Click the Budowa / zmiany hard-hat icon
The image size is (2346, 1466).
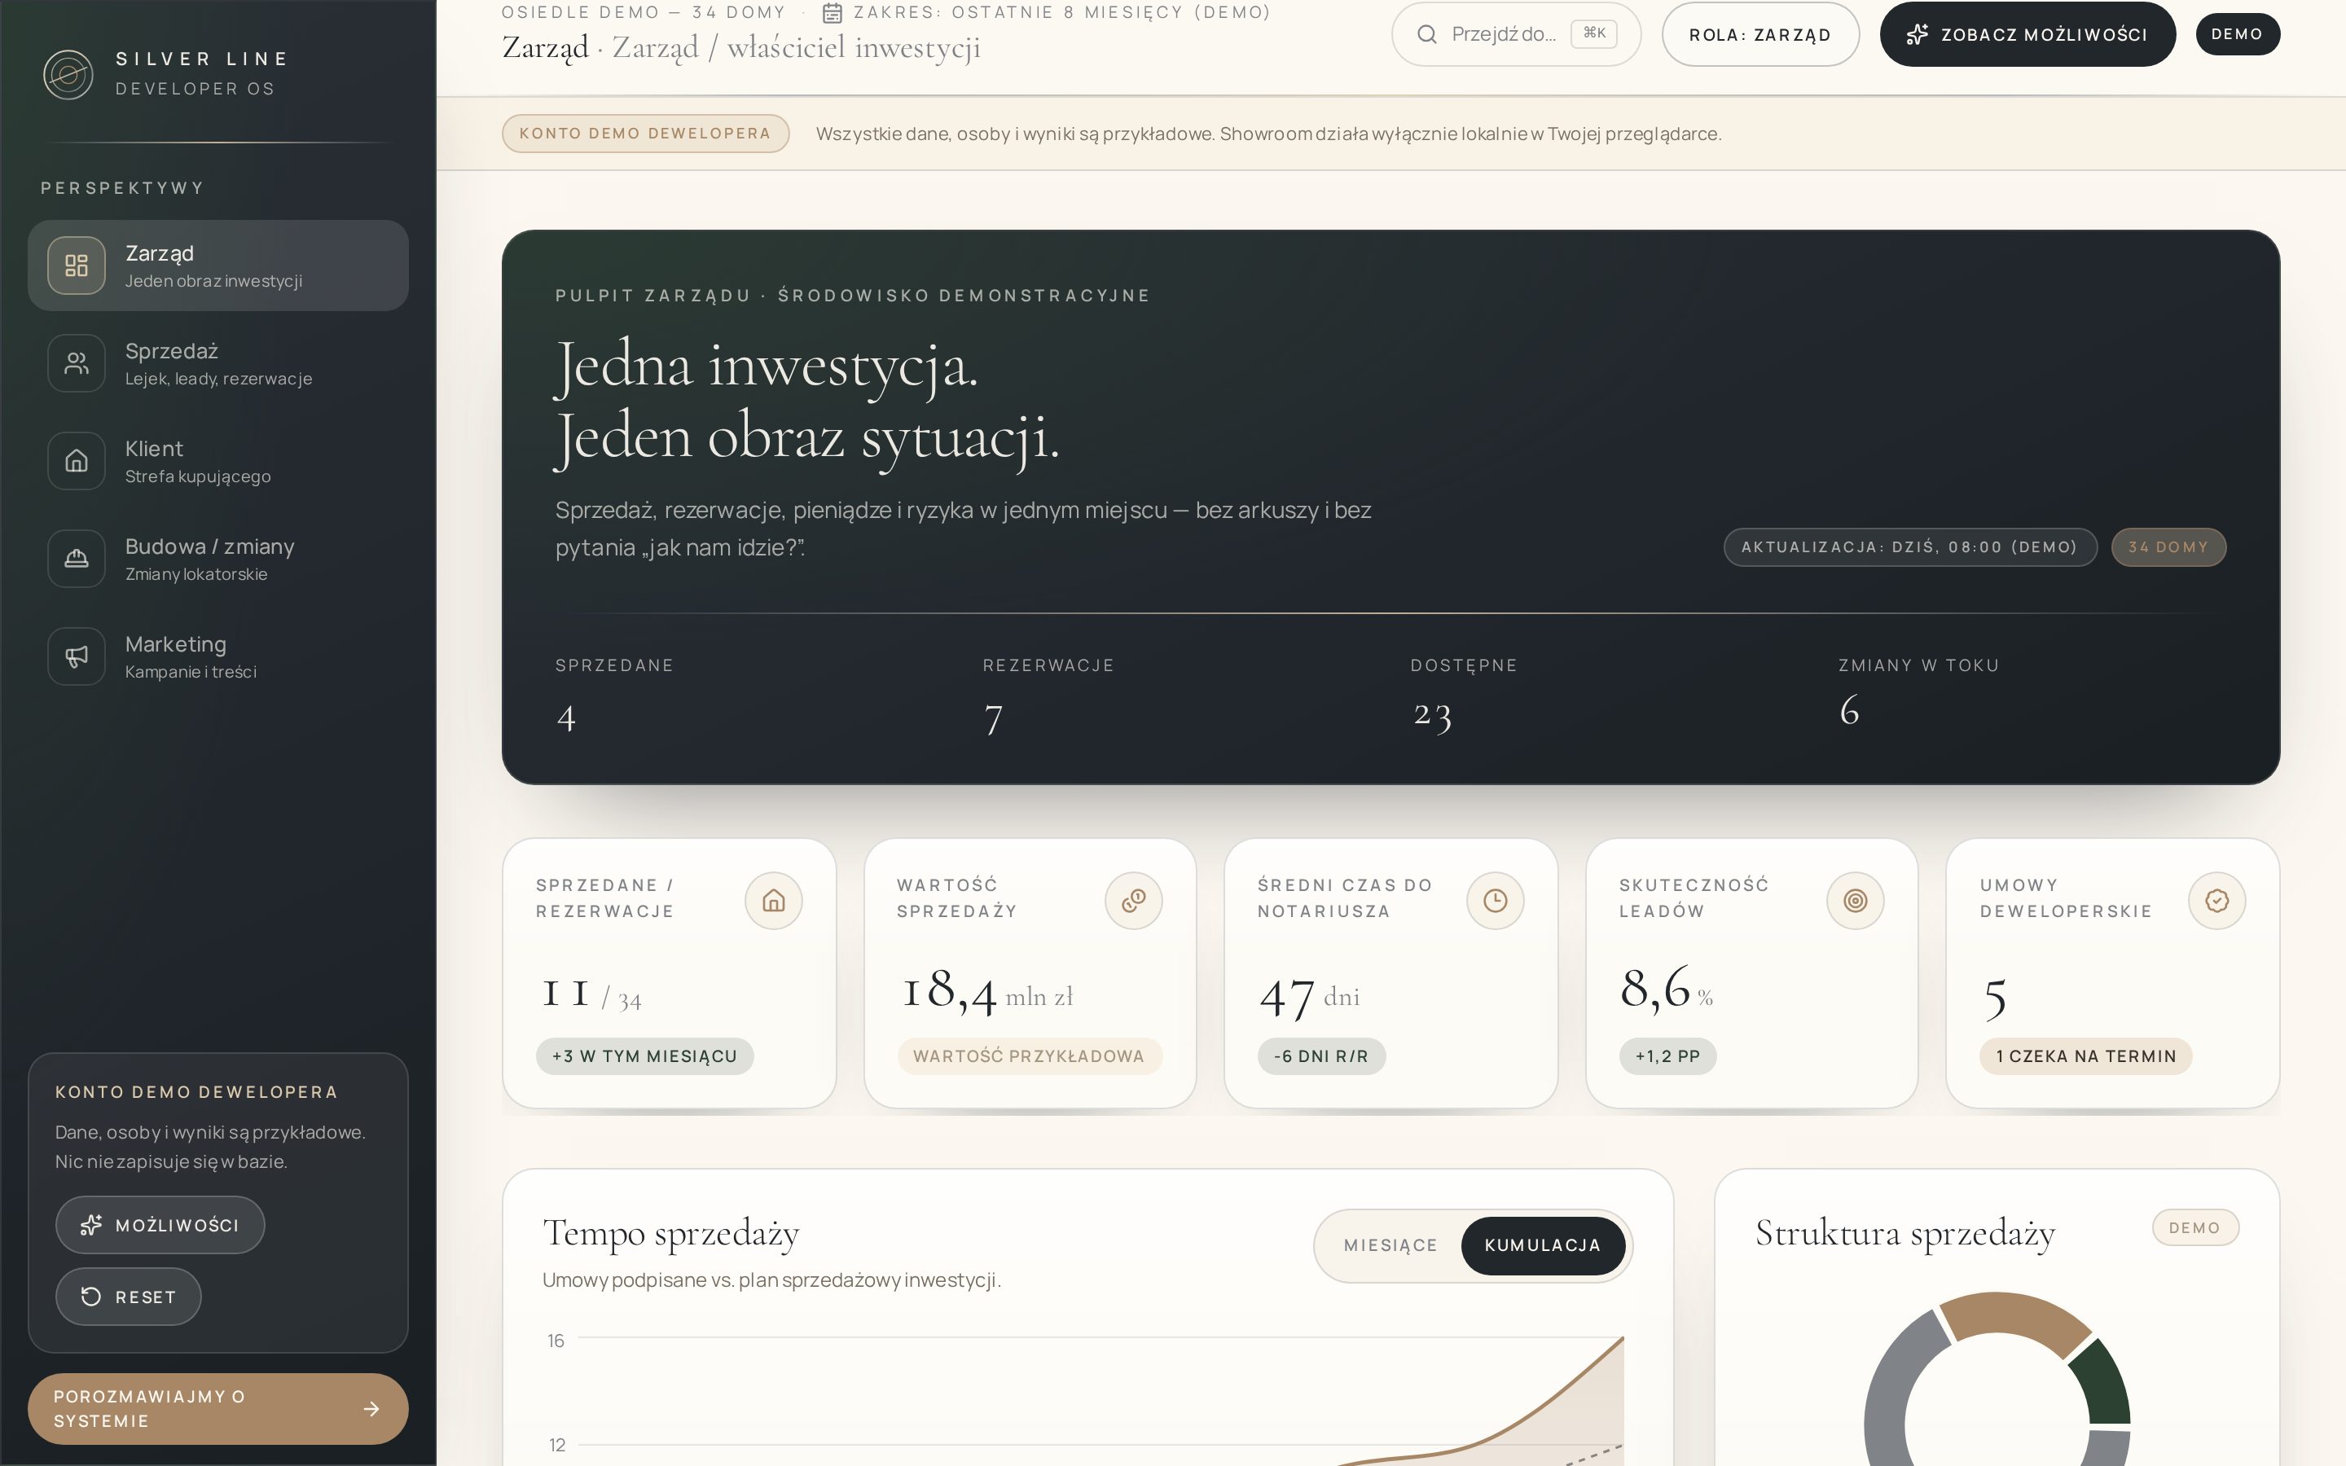[77, 559]
